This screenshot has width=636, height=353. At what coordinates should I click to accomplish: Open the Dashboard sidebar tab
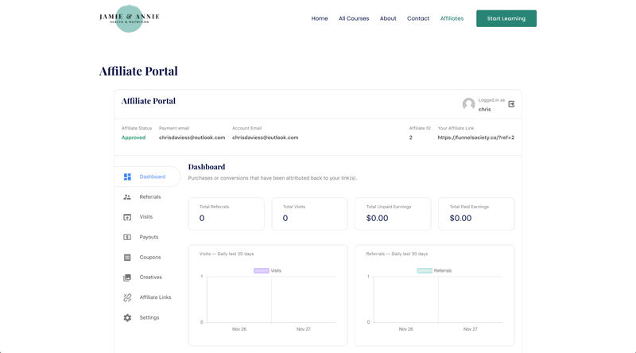148,177
